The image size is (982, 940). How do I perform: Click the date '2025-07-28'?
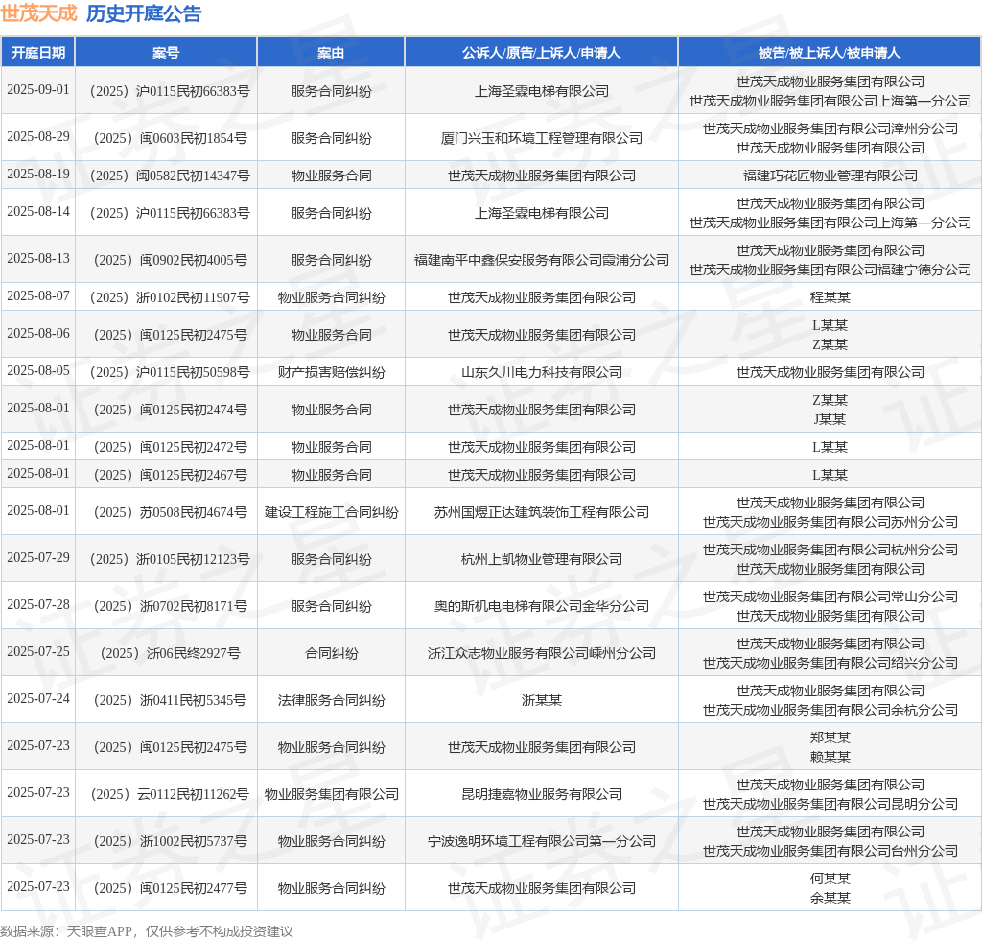tap(38, 604)
